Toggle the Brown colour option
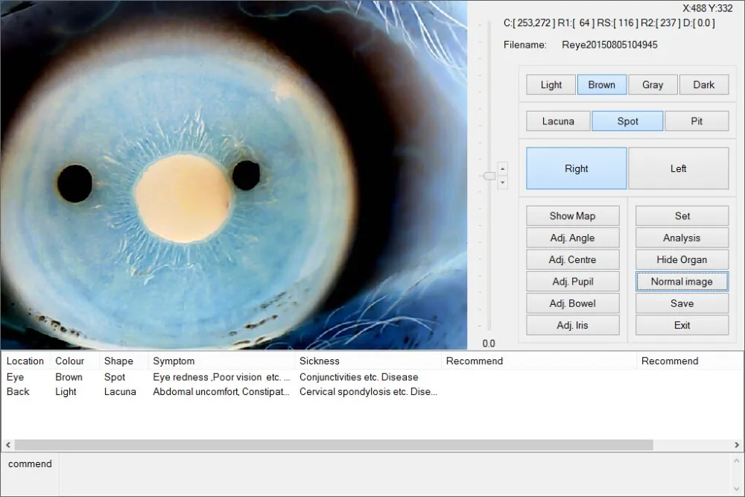Viewport: 745px width, 497px height. coord(601,85)
